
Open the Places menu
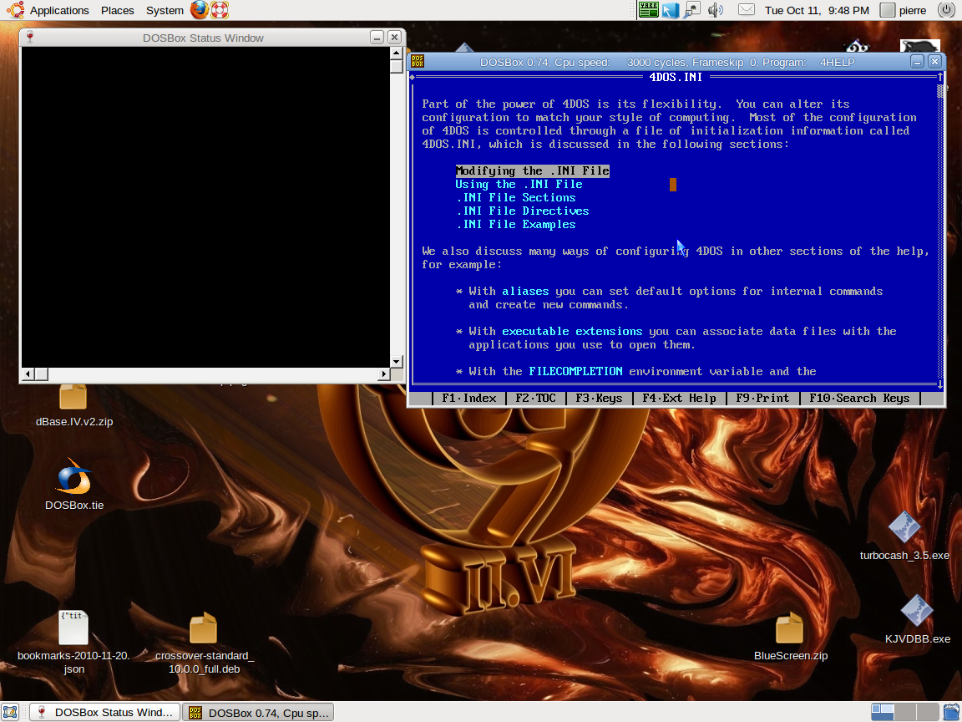coord(117,10)
